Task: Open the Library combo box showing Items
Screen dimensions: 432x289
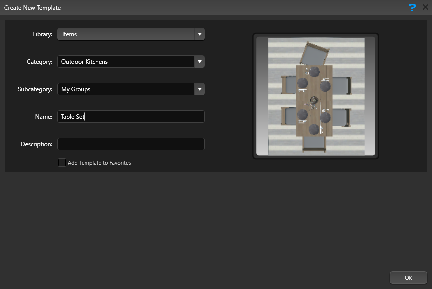Action: tap(131, 34)
